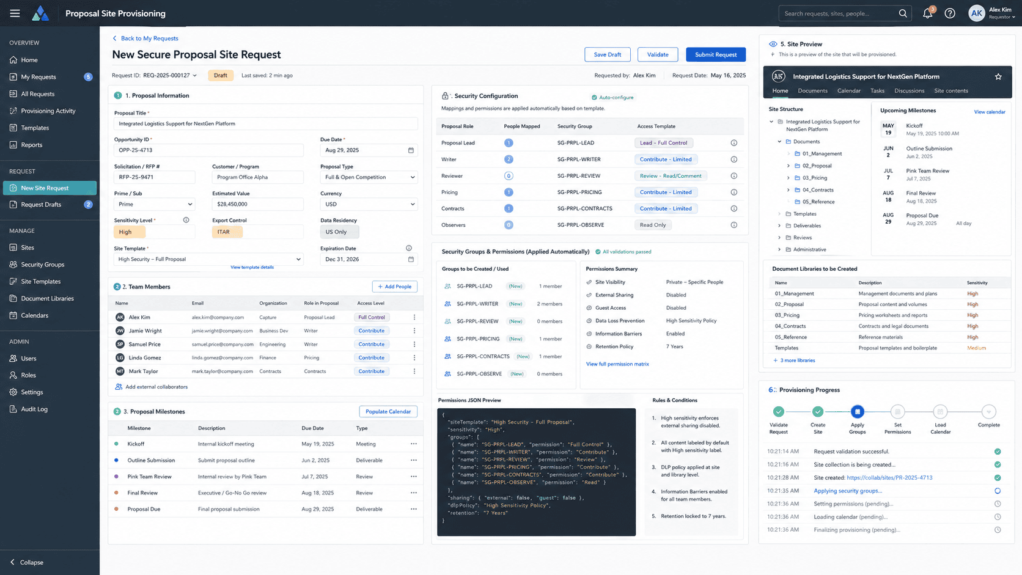The width and height of the screenshot is (1022, 575).
Task: Open Site contents tab in preview
Action: tap(950, 90)
